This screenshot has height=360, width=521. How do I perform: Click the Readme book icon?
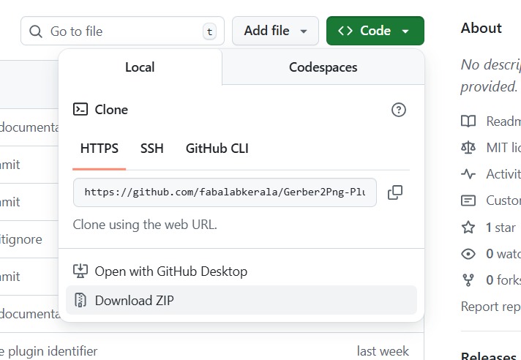[x=468, y=121]
